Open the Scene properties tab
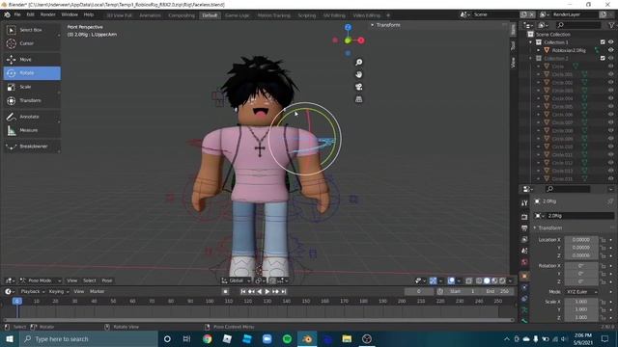Image resolution: width=618 pixels, height=347 pixels. (524, 251)
